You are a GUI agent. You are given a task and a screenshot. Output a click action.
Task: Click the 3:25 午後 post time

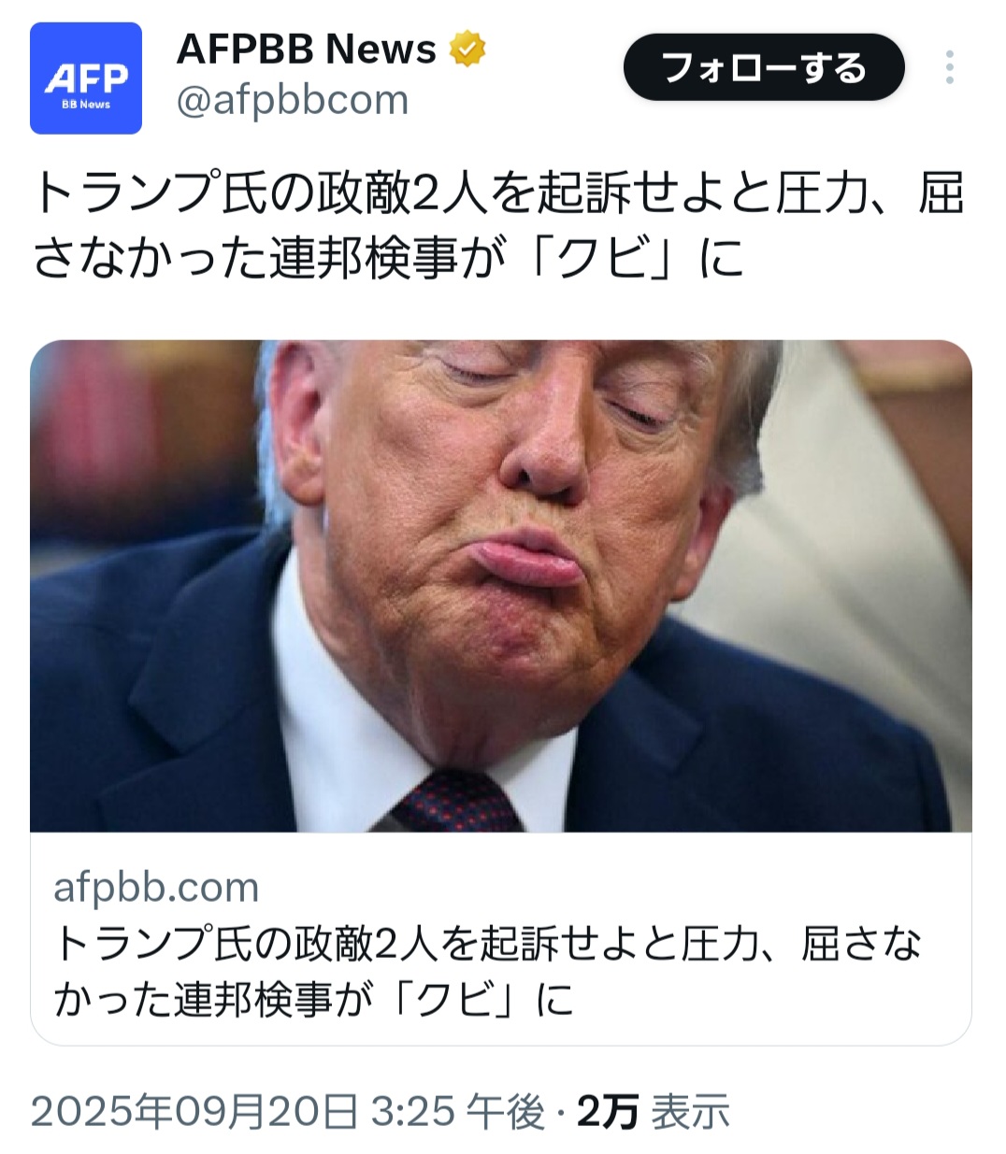point(458,1112)
